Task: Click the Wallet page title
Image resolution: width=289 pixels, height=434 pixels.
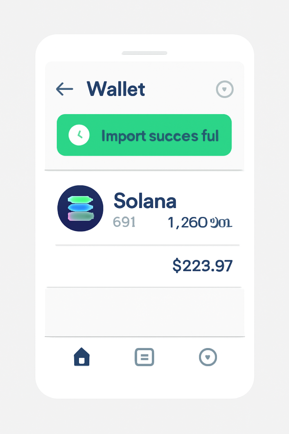Action: coord(116,89)
